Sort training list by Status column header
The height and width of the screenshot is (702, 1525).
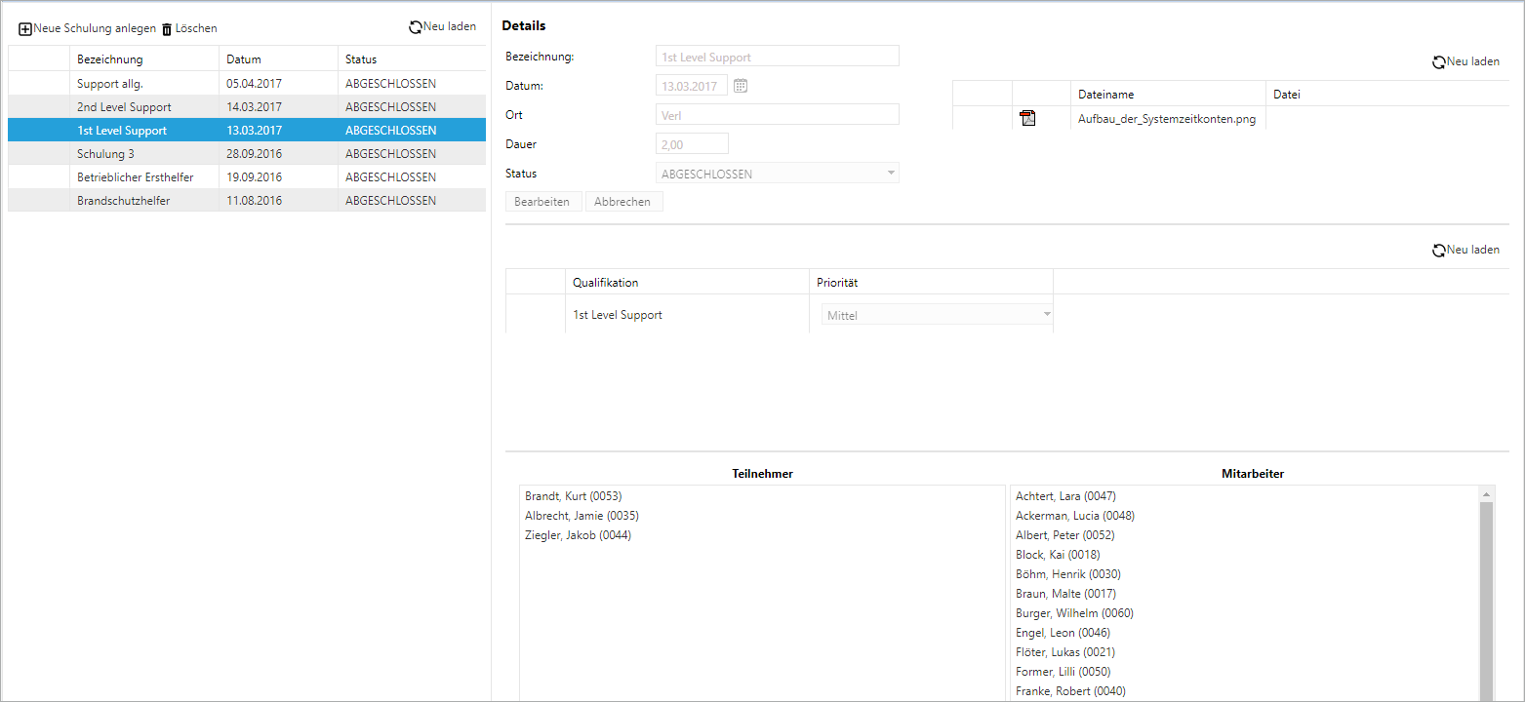tap(412, 59)
